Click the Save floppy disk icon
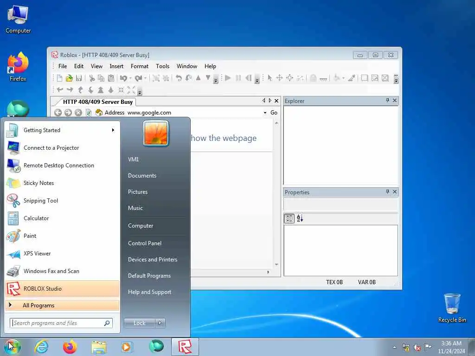The width and height of the screenshot is (475, 356). click(79, 78)
